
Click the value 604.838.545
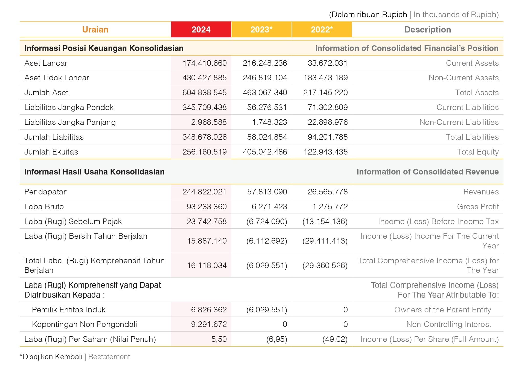click(204, 93)
